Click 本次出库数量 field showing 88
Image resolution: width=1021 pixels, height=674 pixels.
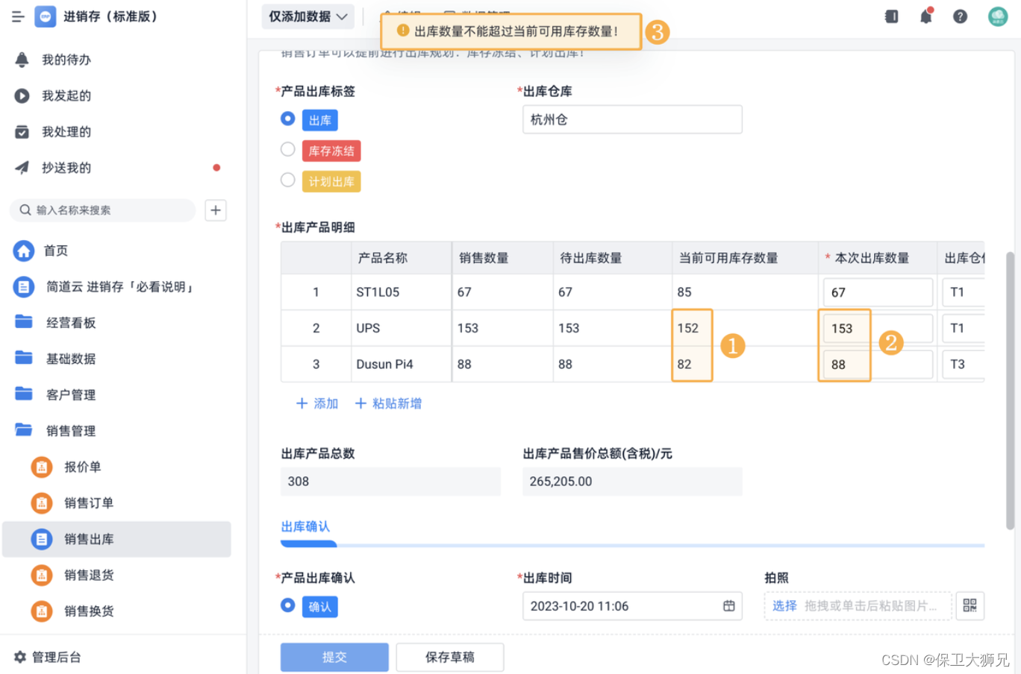coord(878,365)
